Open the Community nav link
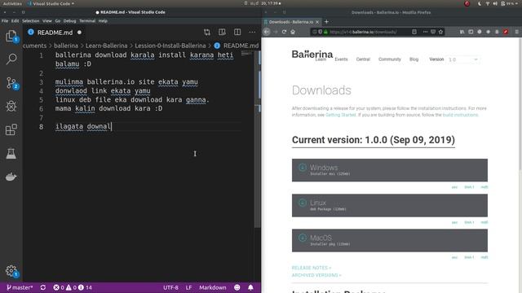This screenshot has height=293, width=522. pyautogui.click(x=390, y=59)
